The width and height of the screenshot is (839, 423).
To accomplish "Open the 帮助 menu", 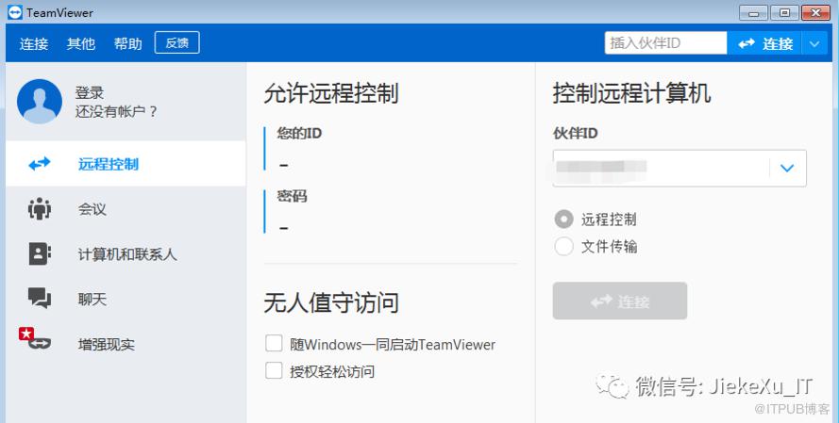I will click(128, 43).
